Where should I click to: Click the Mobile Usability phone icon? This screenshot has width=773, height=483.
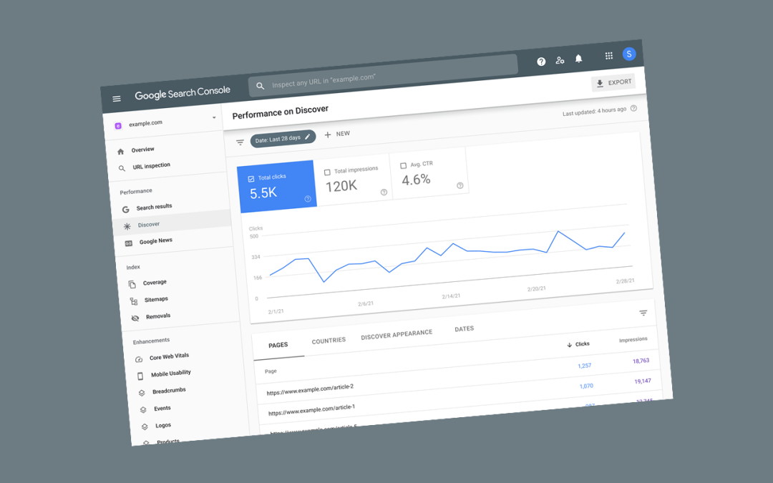pyautogui.click(x=140, y=376)
